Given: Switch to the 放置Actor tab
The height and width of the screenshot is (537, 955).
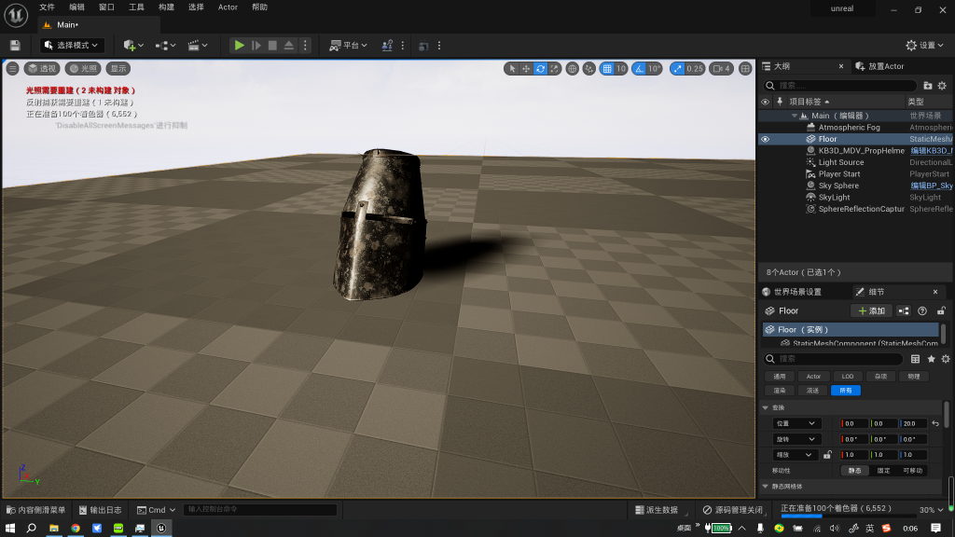Looking at the screenshot, I should 880,66.
